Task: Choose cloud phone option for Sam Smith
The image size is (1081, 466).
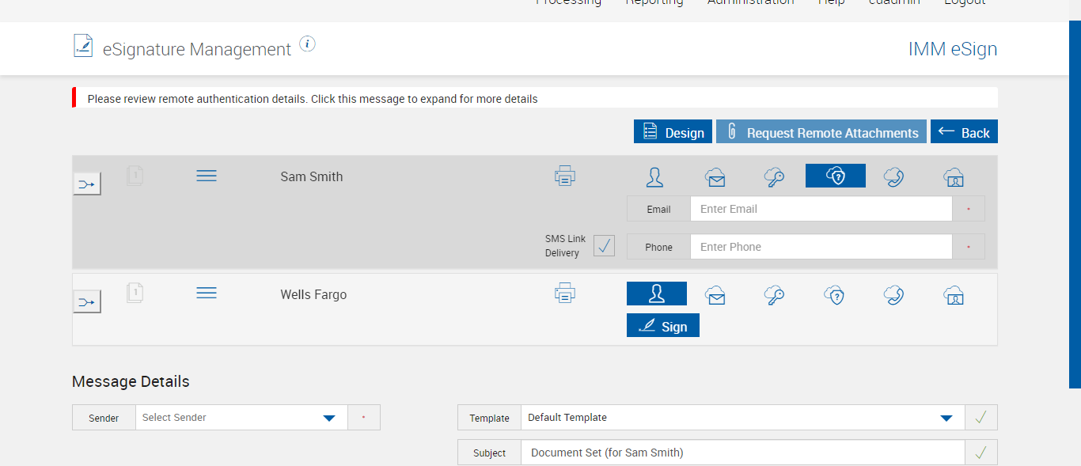Action: (x=894, y=176)
